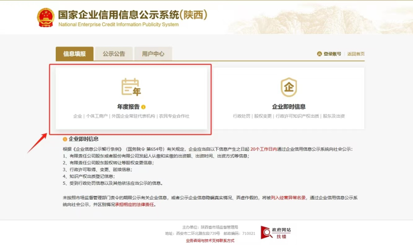Click the orange info icon before 企业即时信息 heading

(x=65, y=139)
